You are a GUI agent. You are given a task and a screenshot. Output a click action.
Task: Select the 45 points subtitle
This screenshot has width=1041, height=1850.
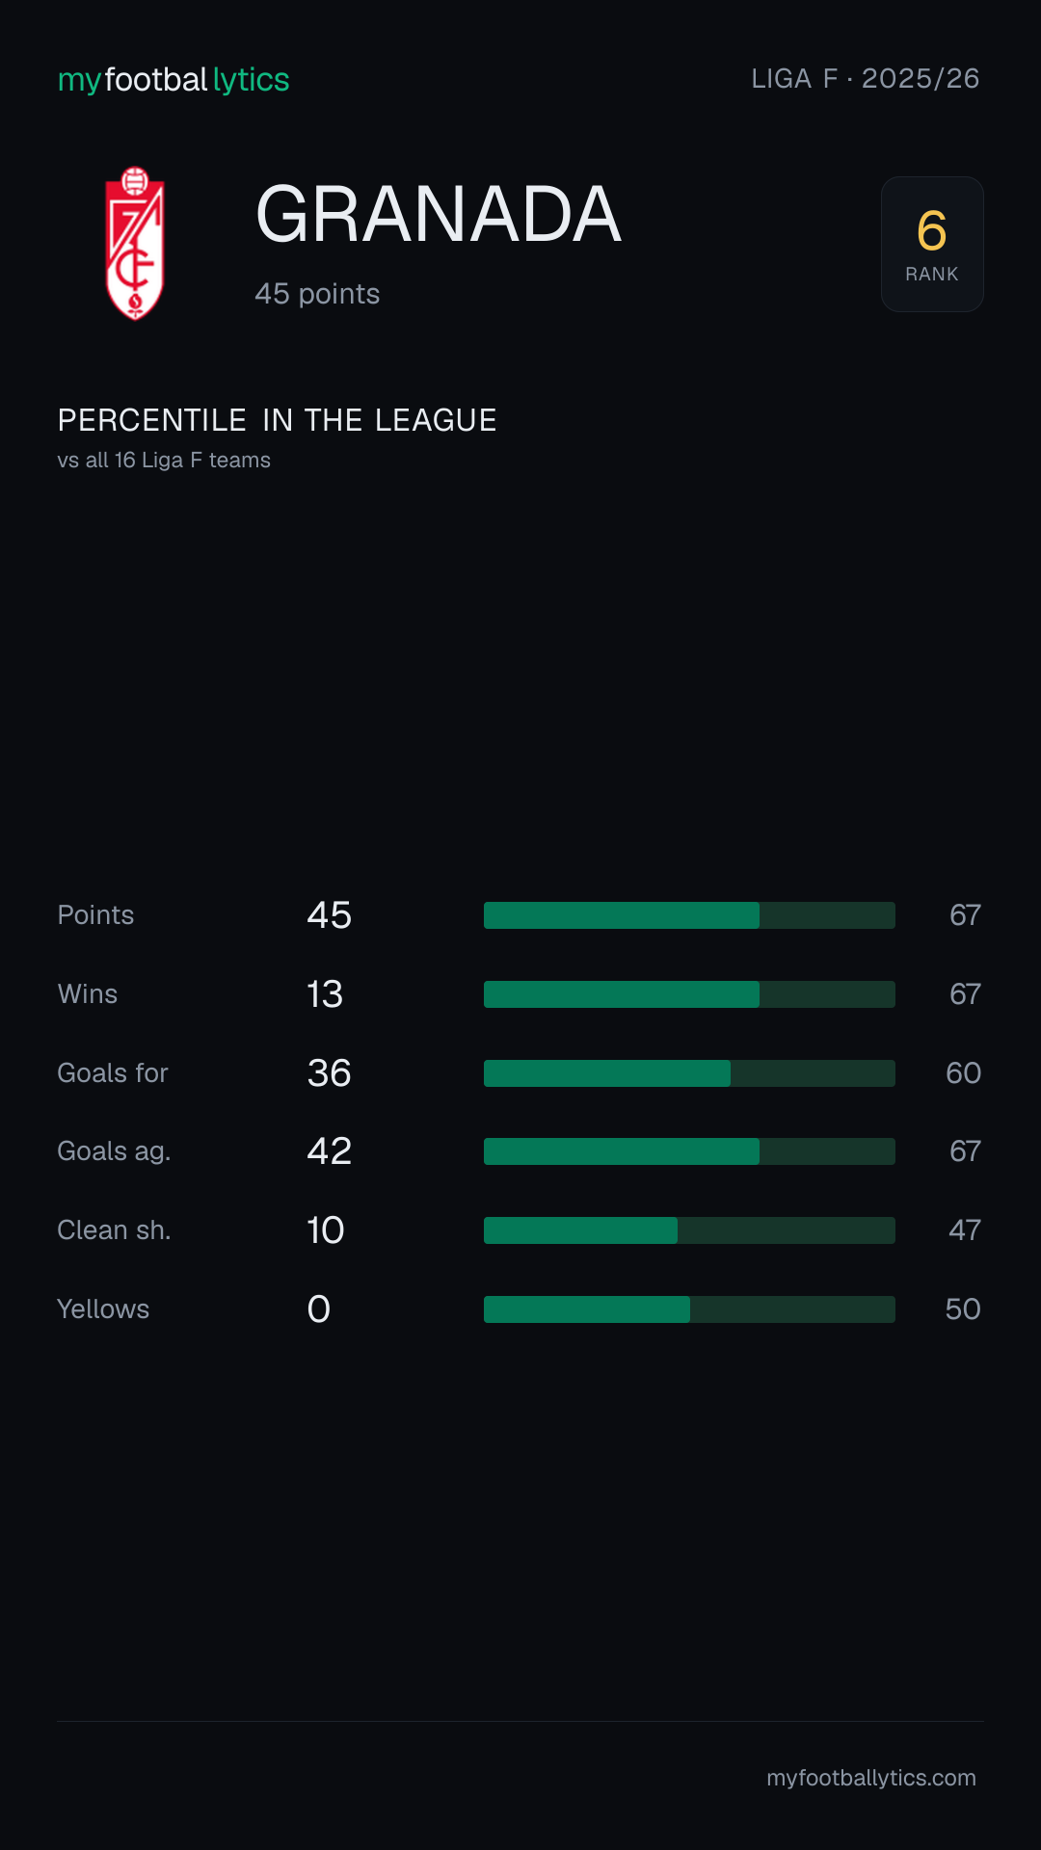pos(317,294)
